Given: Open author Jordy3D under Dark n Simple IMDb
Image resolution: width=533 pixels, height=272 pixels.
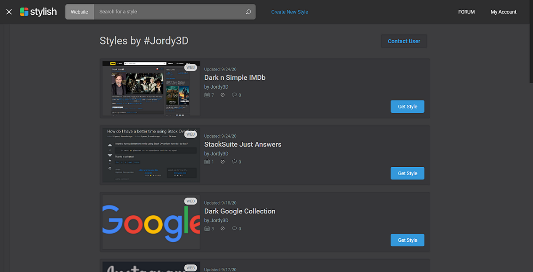Looking at the screenshot, I should [x=219, y=87].
